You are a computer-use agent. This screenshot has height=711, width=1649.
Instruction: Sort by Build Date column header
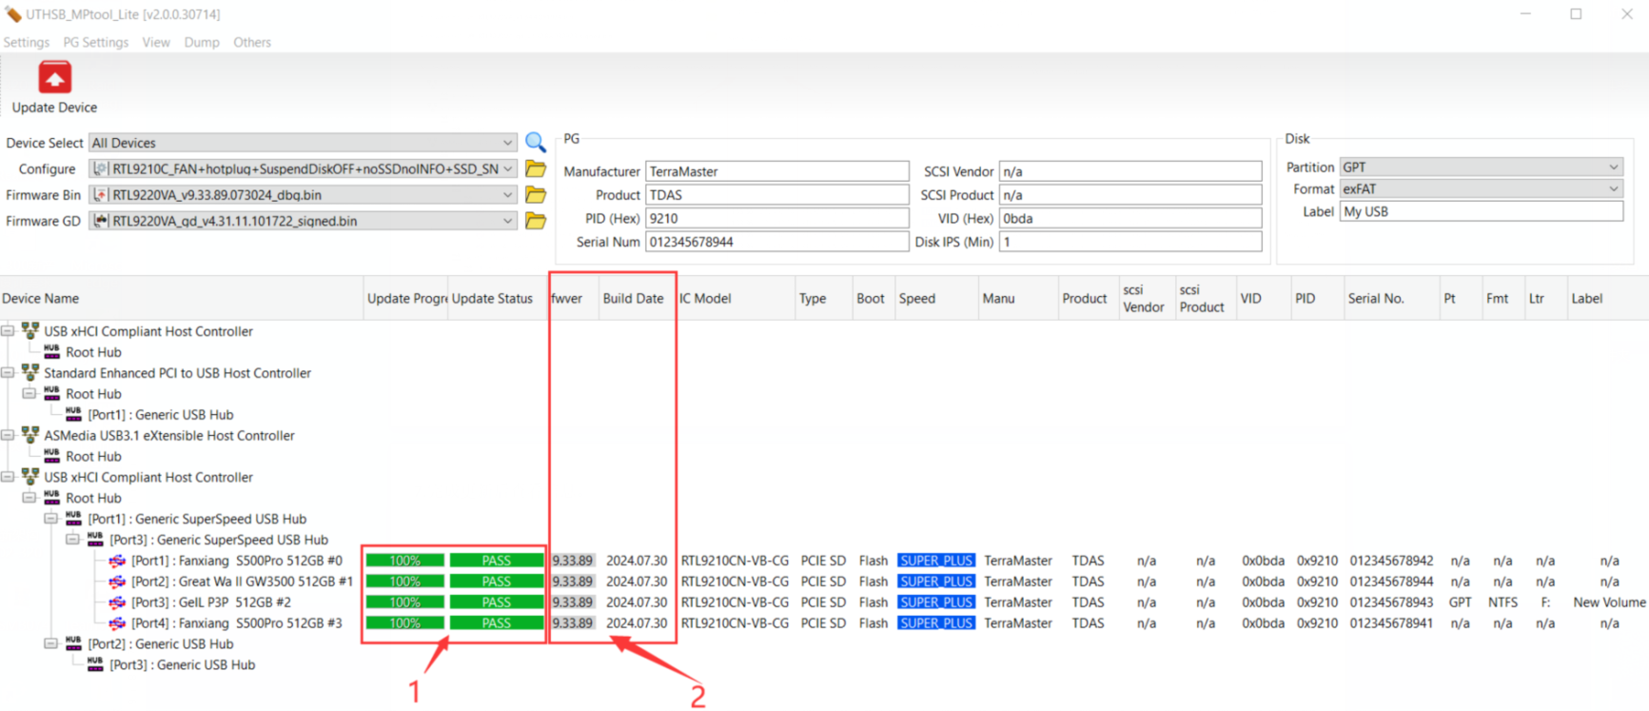click(637, 298)
